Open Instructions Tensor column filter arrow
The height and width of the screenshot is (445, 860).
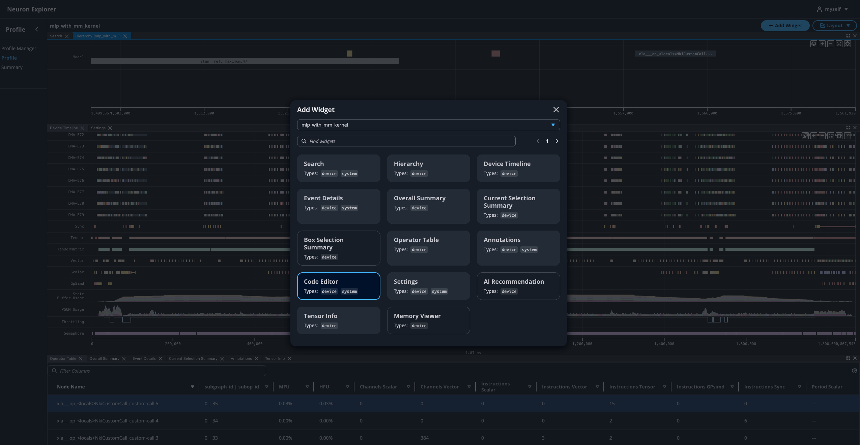pyautogui.click(x=665, y=387)
